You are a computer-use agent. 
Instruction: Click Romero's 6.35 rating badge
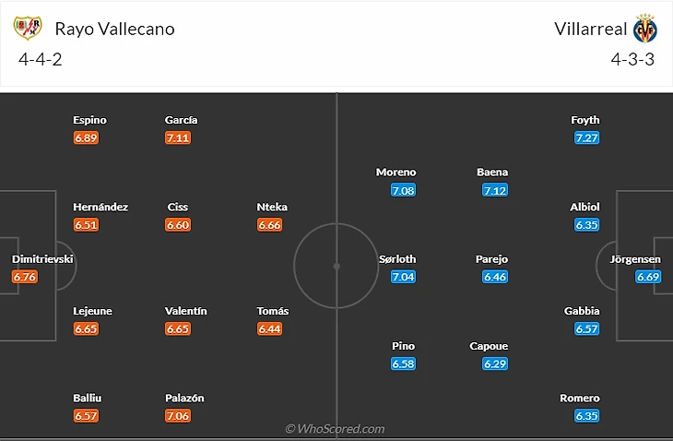(586, 415)
